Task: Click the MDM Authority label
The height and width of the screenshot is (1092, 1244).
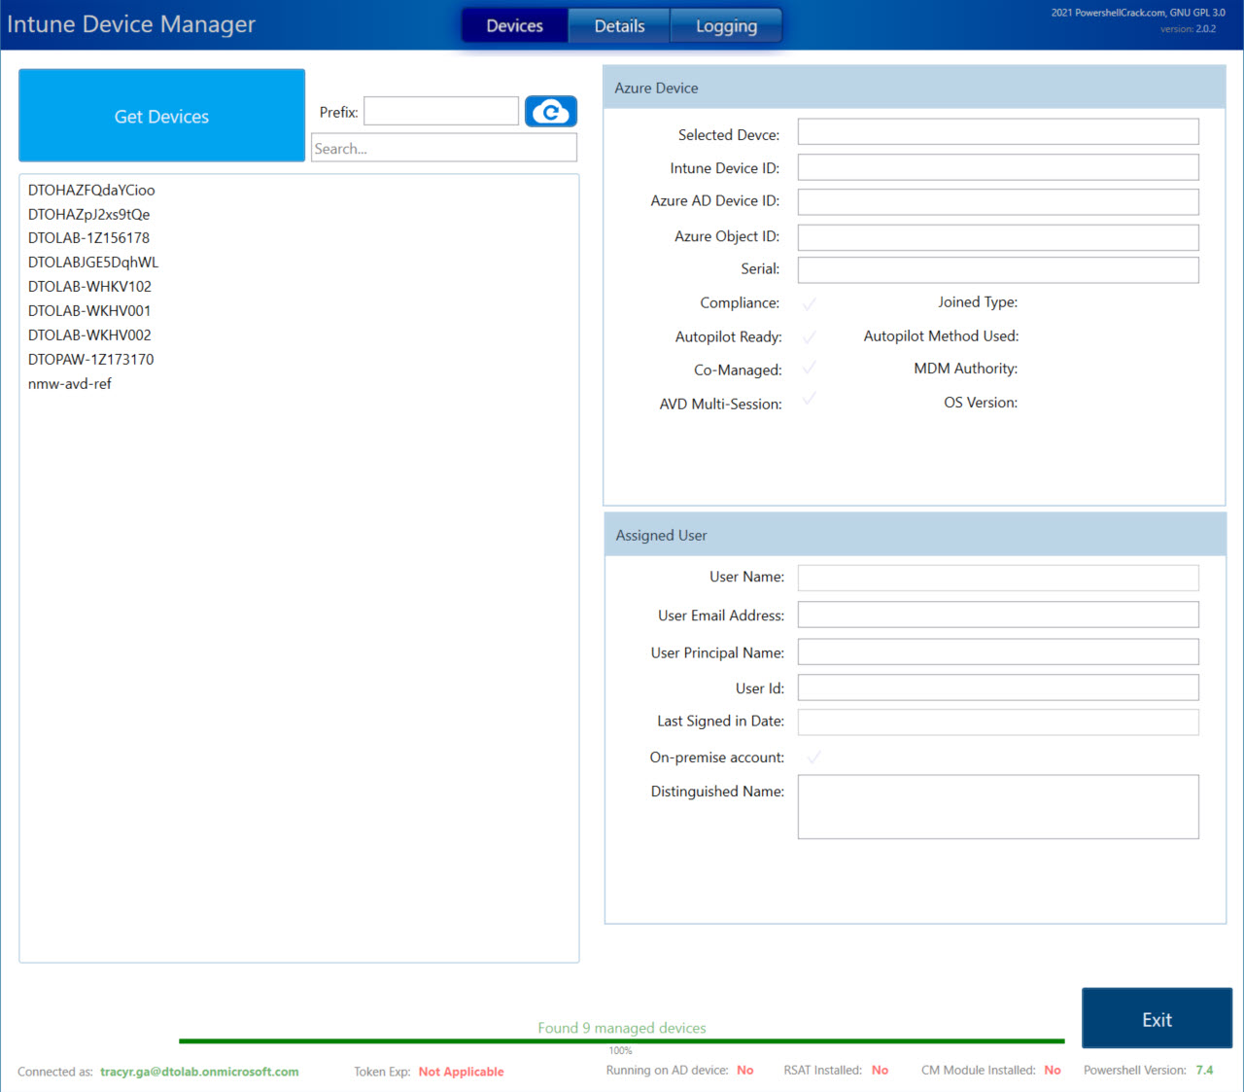Action: [966, 369]
